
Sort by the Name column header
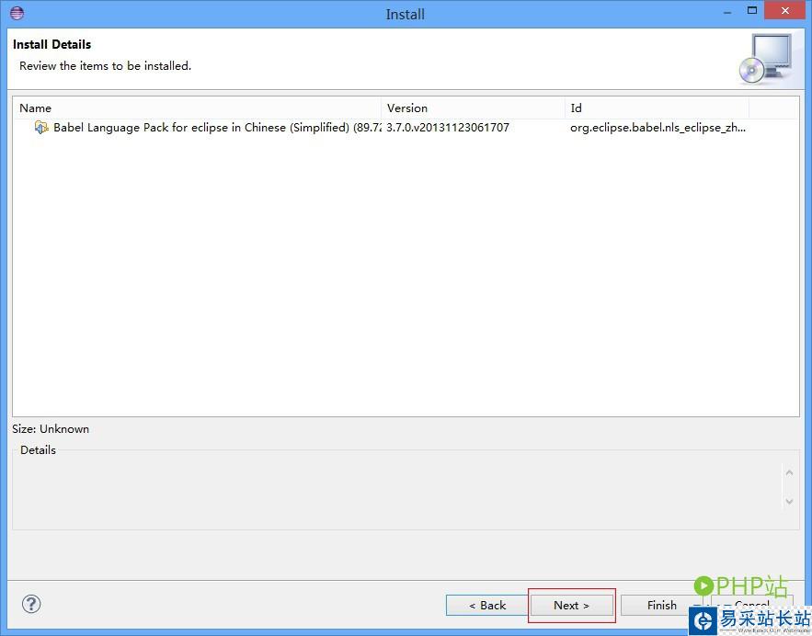pyautogui.click(x=198, y=108)
